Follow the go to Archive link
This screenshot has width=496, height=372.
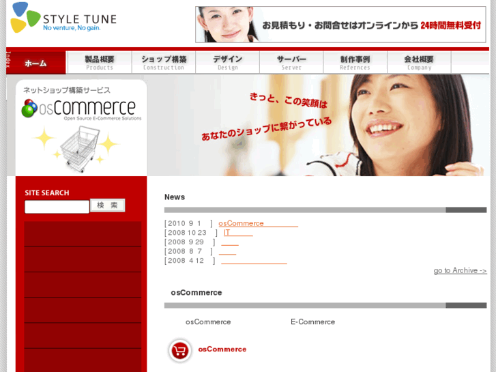coord(460,271)
